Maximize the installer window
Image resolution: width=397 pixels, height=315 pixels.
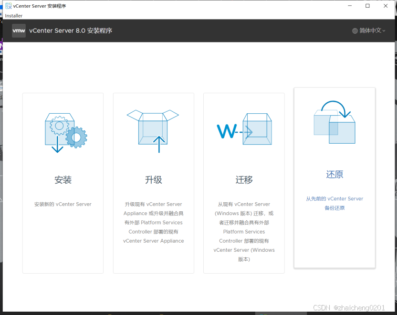(x=367, y=6)
